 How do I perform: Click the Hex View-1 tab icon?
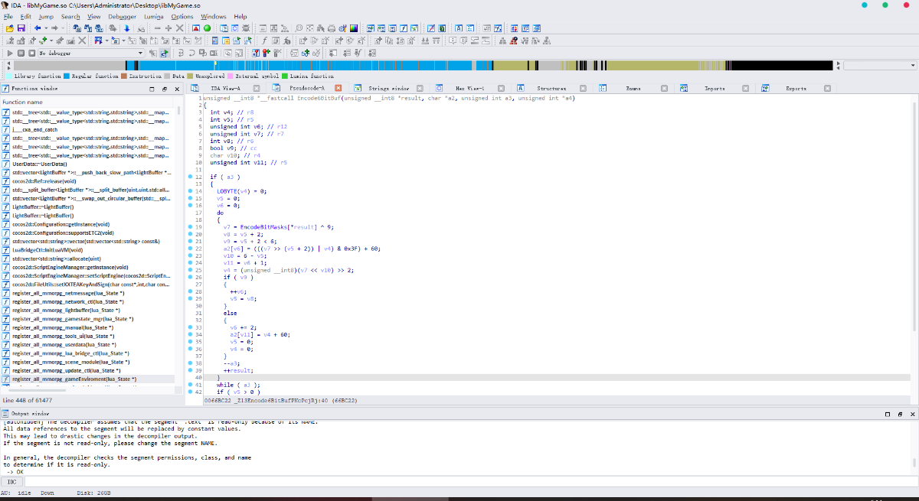tap(440, 89)
